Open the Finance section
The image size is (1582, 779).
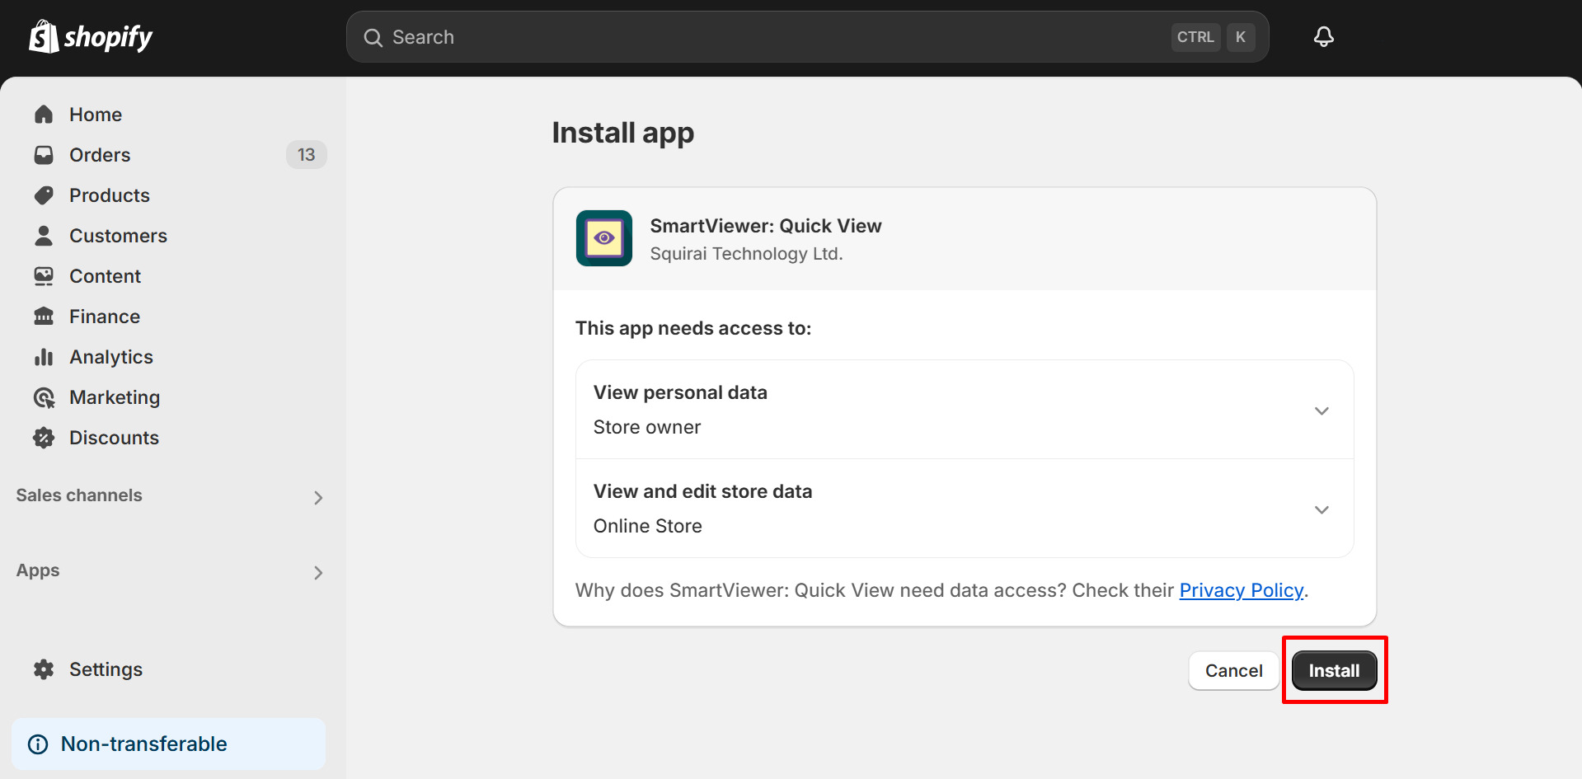pos(104,316)
